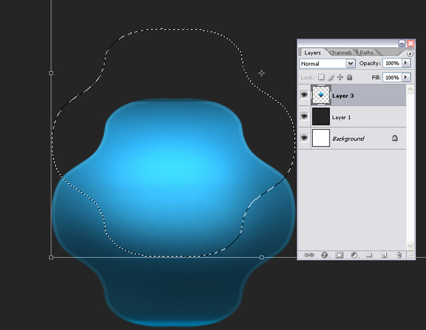Close the Layers palette
This screenshot has height=330, width=426.
point(411,43)
